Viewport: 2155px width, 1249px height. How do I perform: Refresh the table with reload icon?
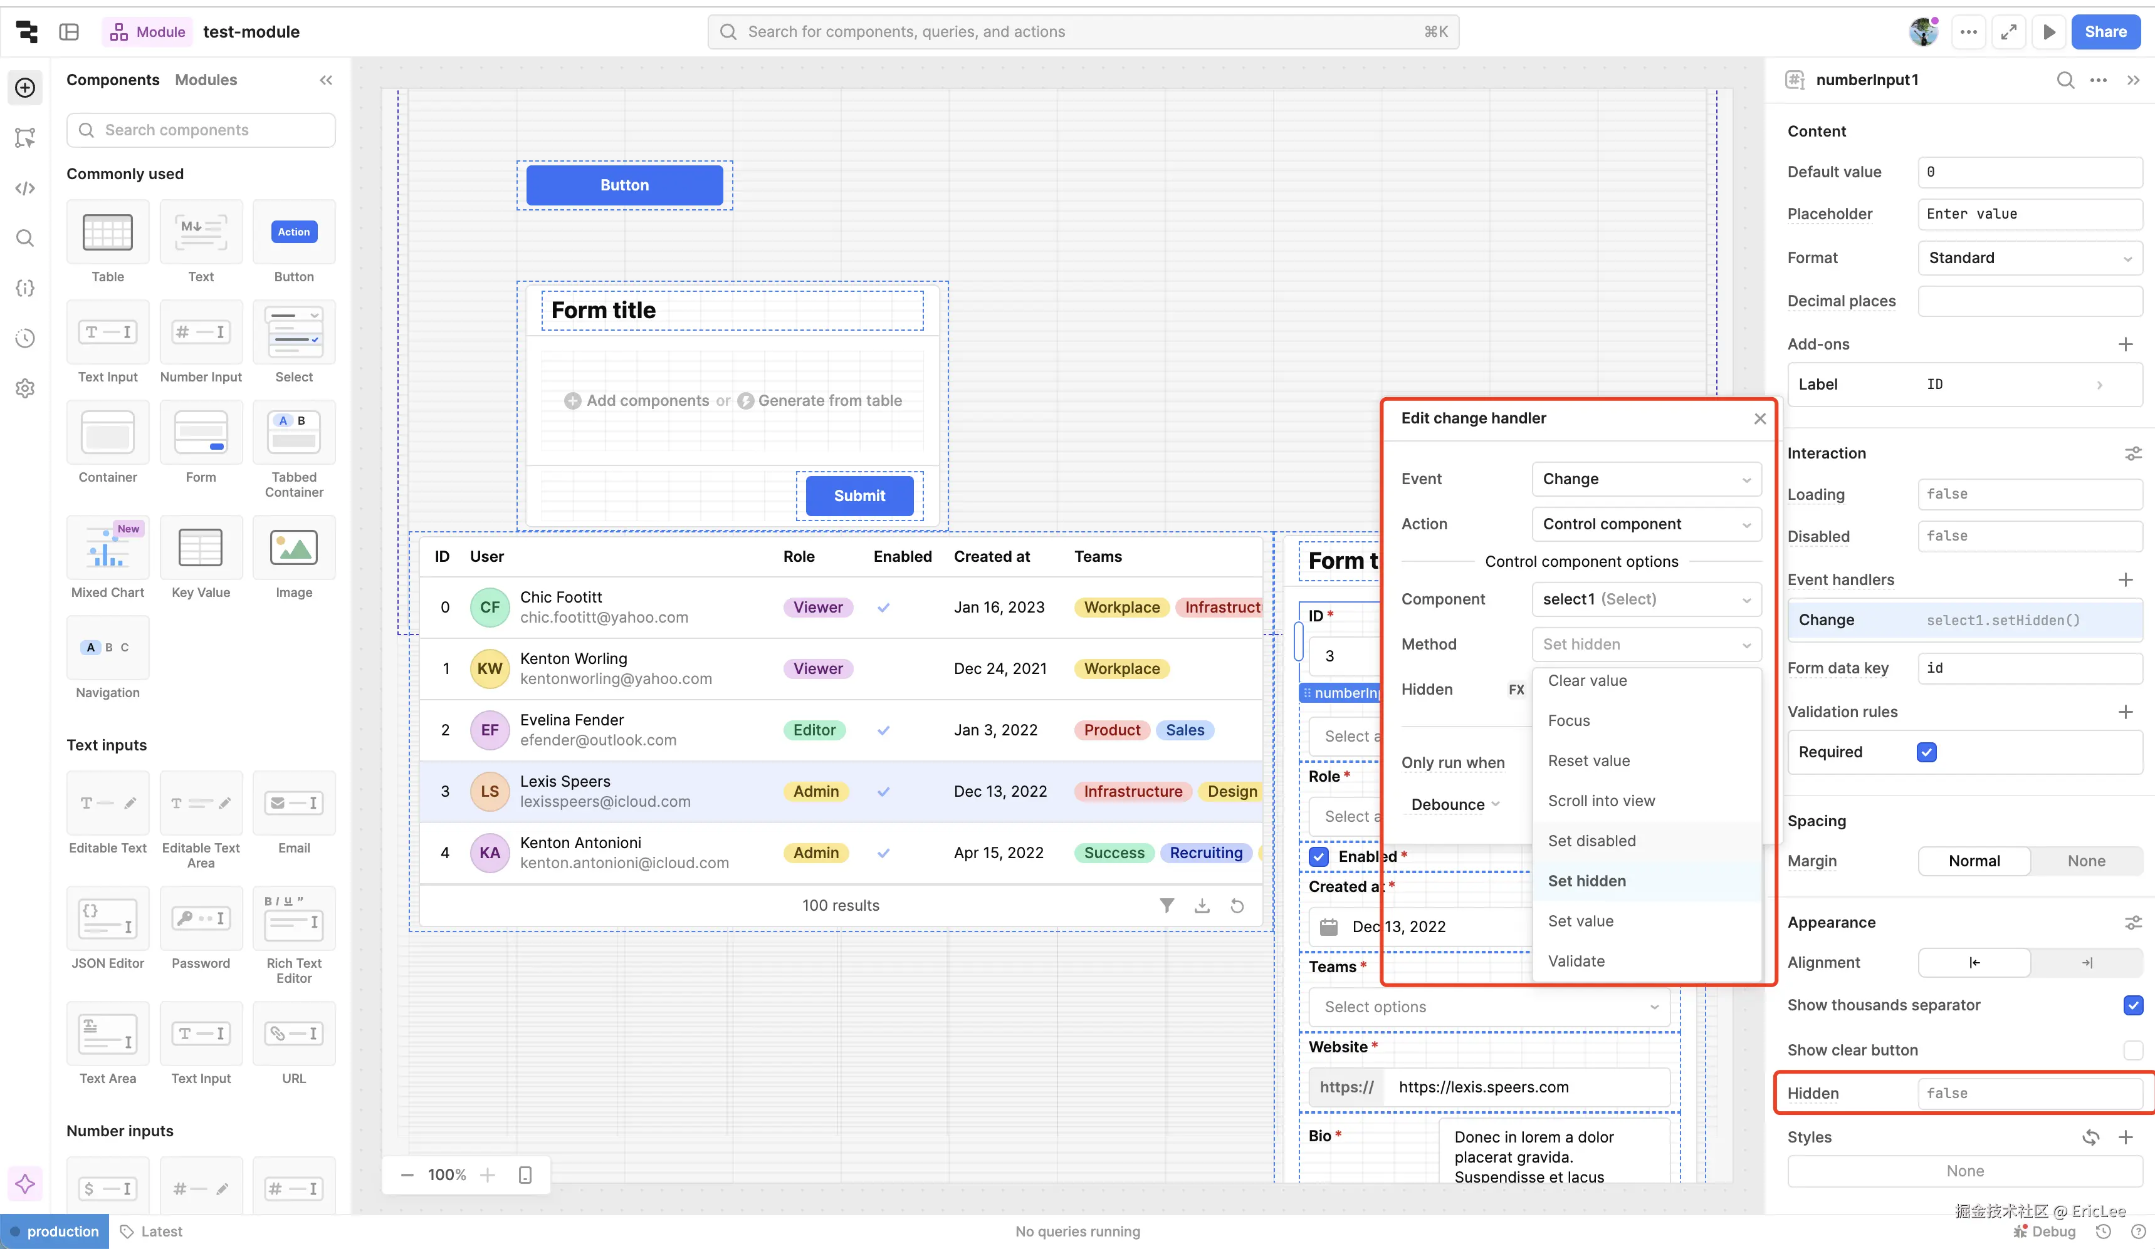click(x=1237, y=906)
